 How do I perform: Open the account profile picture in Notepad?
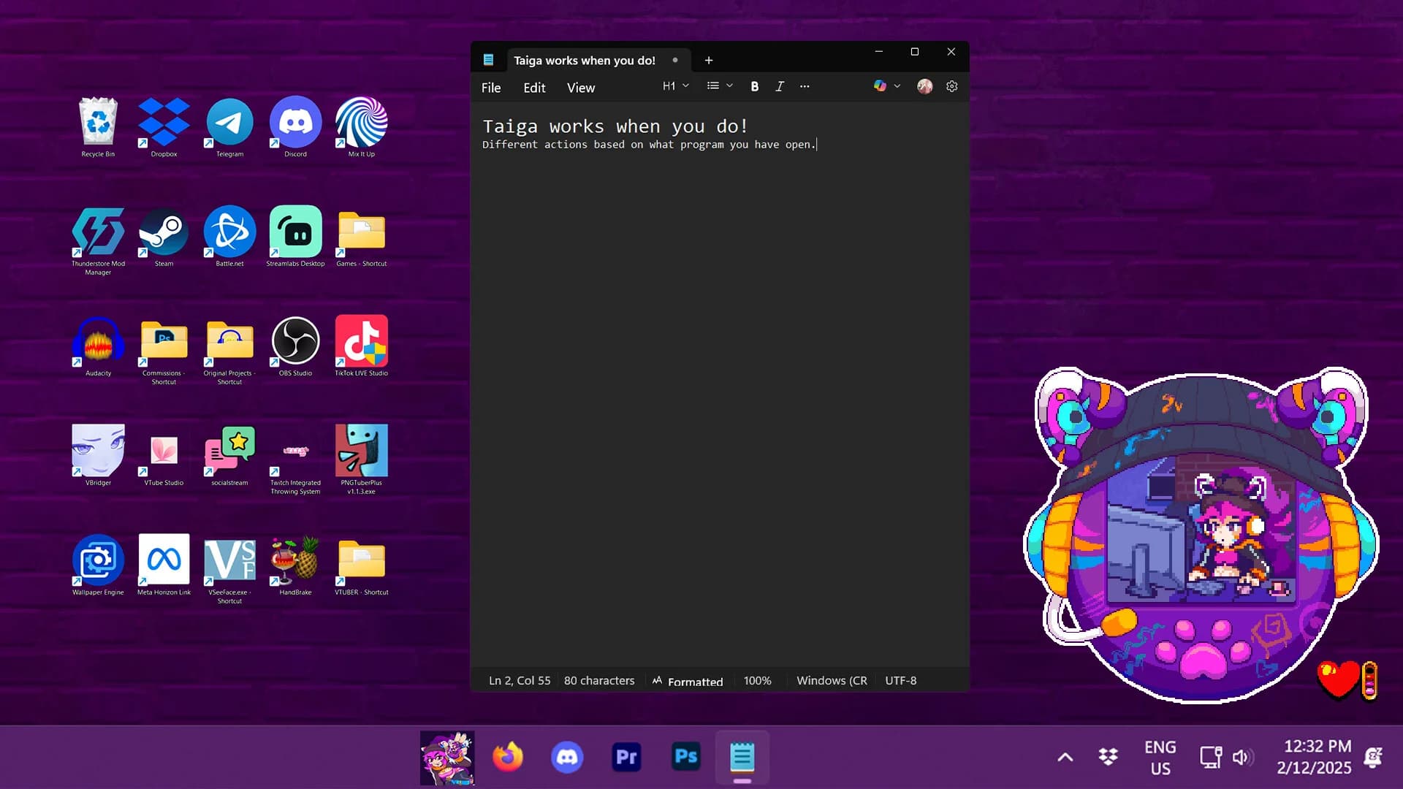(x=925, y=86)
